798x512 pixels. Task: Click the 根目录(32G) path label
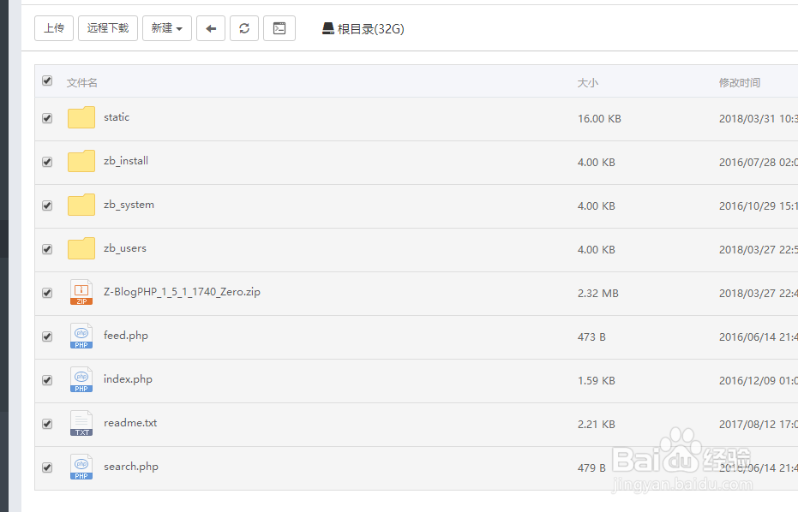click(370, 29)
